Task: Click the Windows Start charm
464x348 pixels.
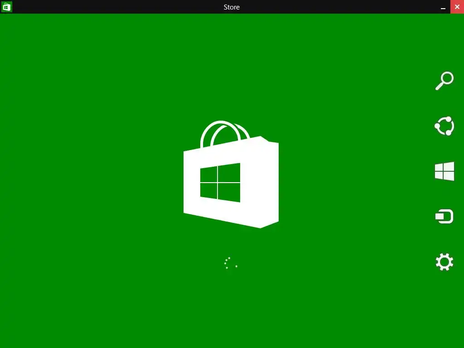Action: click(x=445, y=171)
